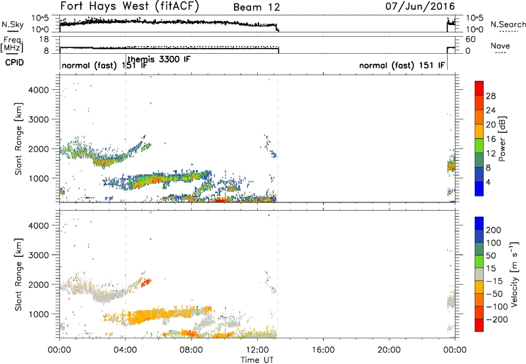Click the 'Slant Range [km]' label of Velocity panel
The width and height of the screenshot is (526, 364).
(18, 275)
